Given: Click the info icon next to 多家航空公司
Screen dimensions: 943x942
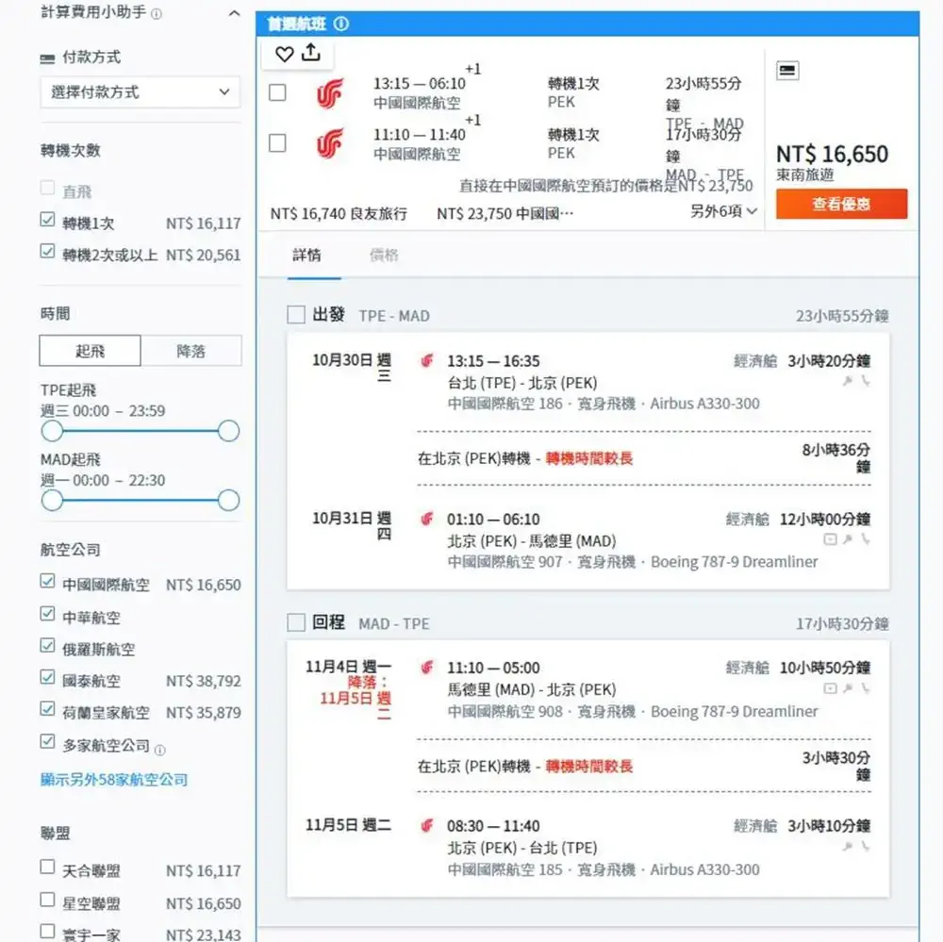Looking at the screenshot, I should tap(160, 751).
